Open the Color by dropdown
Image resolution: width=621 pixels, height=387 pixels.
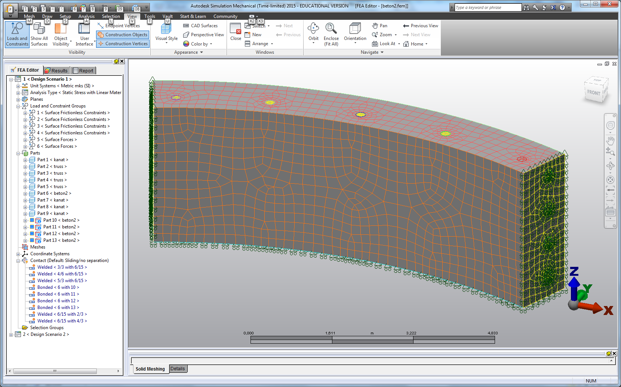[x=211, y=44]
